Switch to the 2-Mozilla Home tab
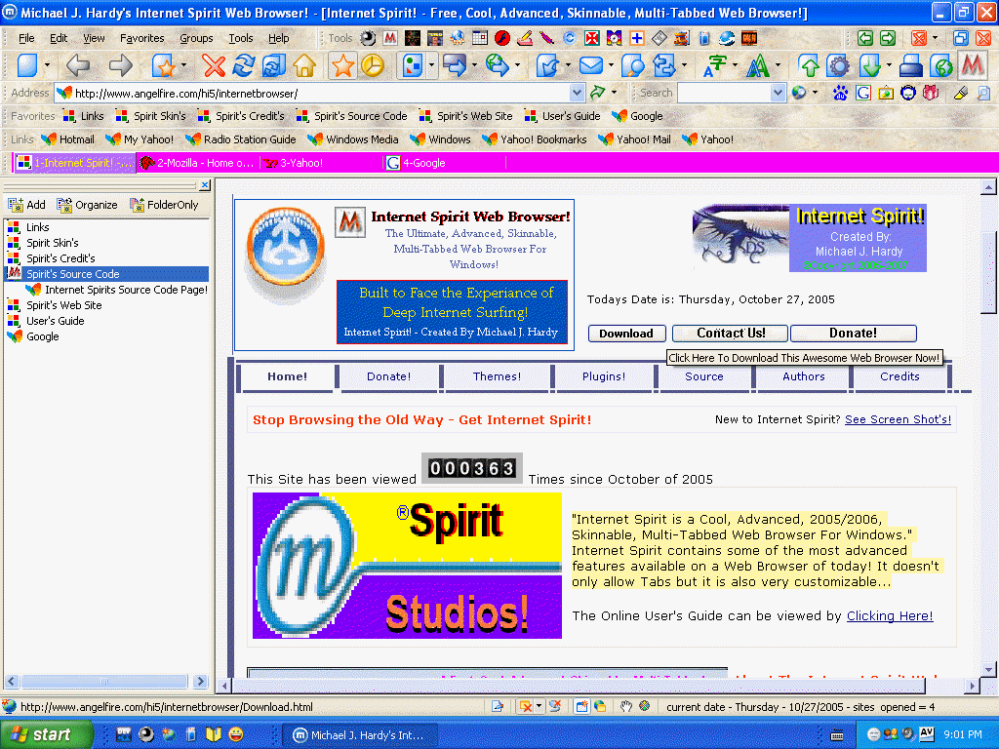The image size is (999, 749). coord(200,163)
